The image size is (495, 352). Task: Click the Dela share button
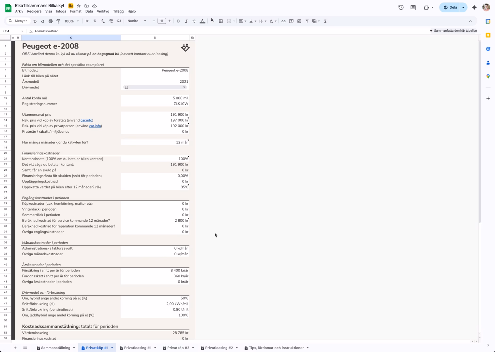click(450, 7)
